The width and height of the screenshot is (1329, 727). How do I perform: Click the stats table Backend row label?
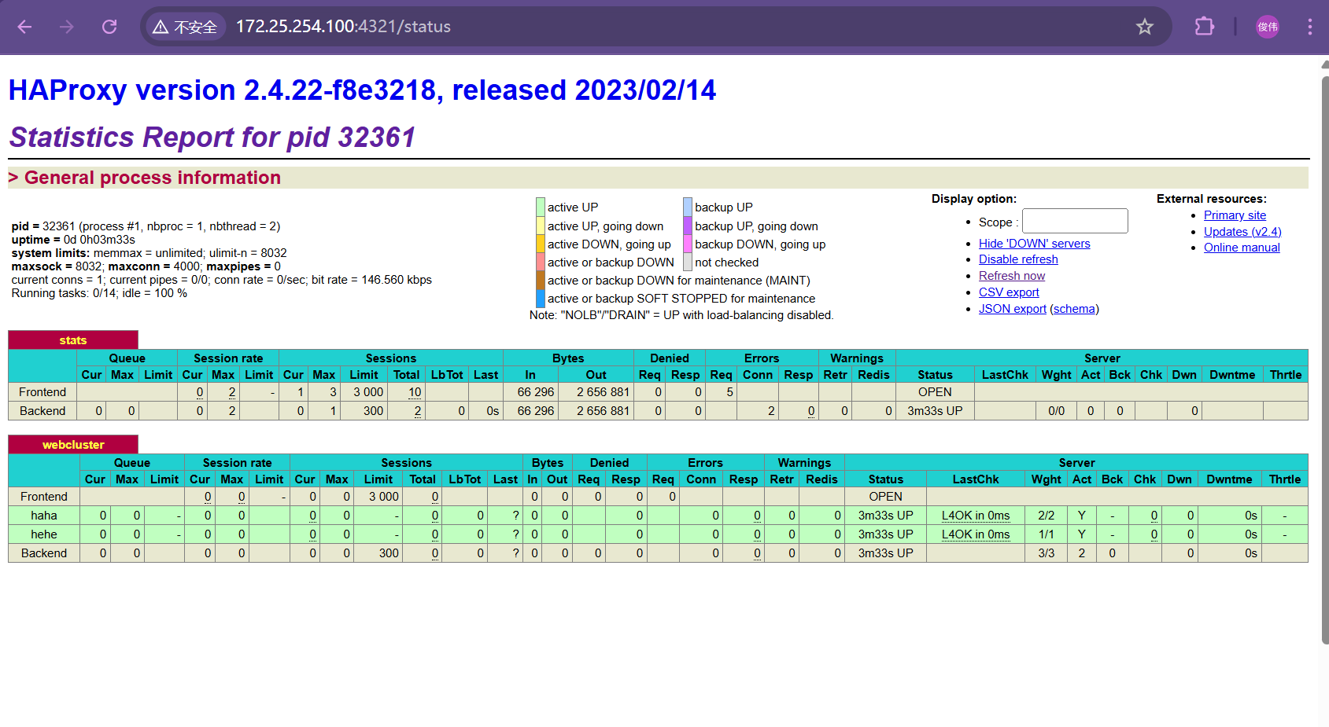click(x=42, y=411)
